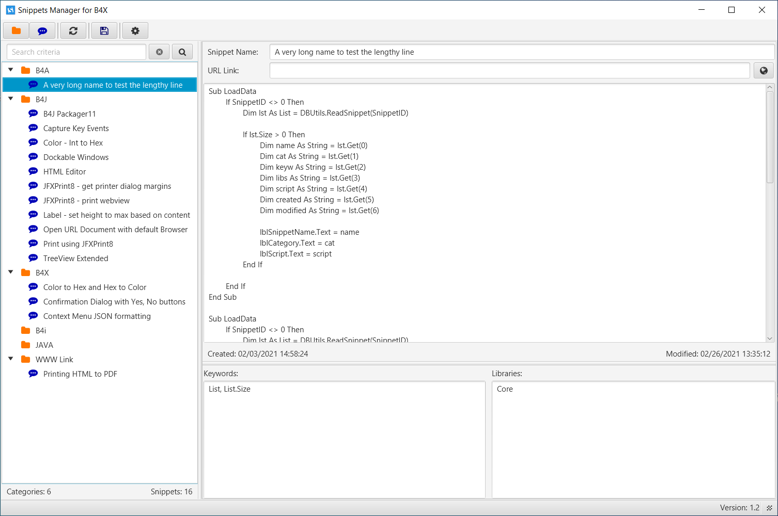Minimize the Snippets Manager window
Viewport: 778px width, 516px height.
tap(702, 10)
